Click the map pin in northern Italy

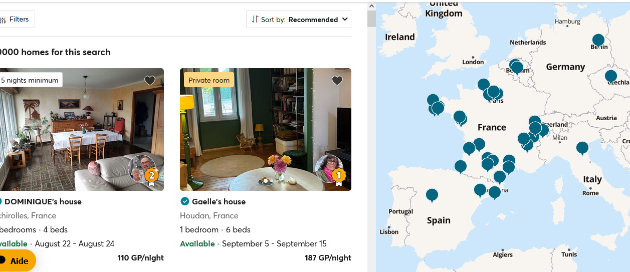(x=582, y=147)
